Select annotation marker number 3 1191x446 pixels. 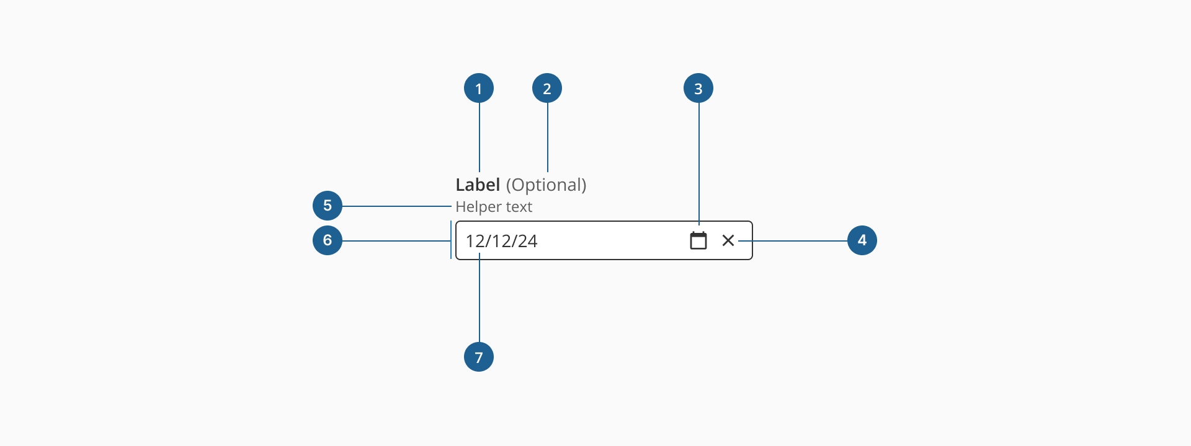pyautogui.click(x=698, y=88)
